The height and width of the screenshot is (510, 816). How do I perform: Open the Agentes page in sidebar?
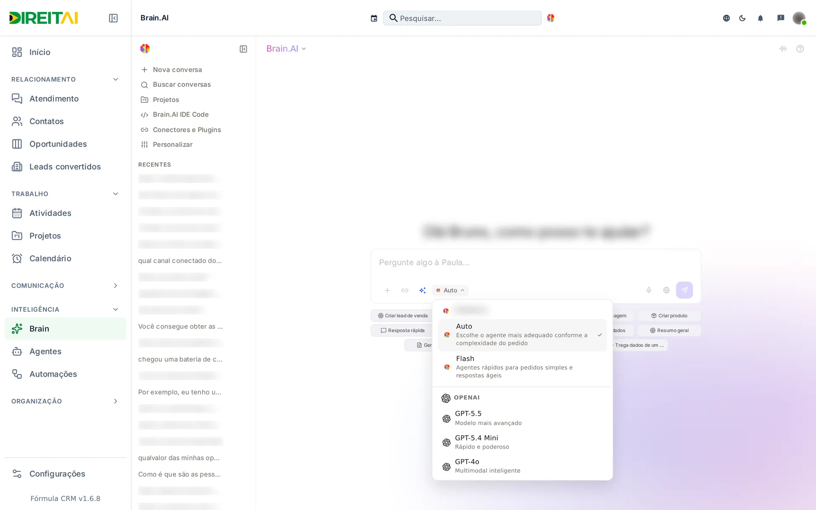[65, 351]
